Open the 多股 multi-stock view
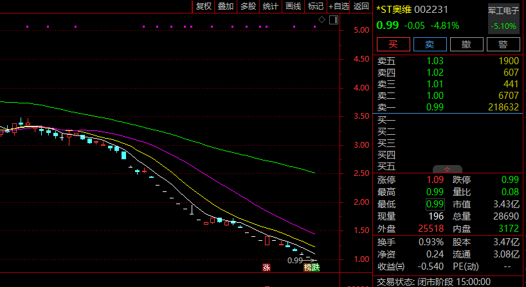The image size is (526, 287). pos(248,6)
